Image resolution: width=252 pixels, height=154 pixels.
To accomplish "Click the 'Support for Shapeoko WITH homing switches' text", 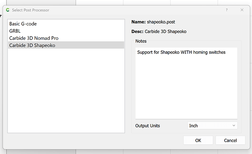I will [181, 52].
